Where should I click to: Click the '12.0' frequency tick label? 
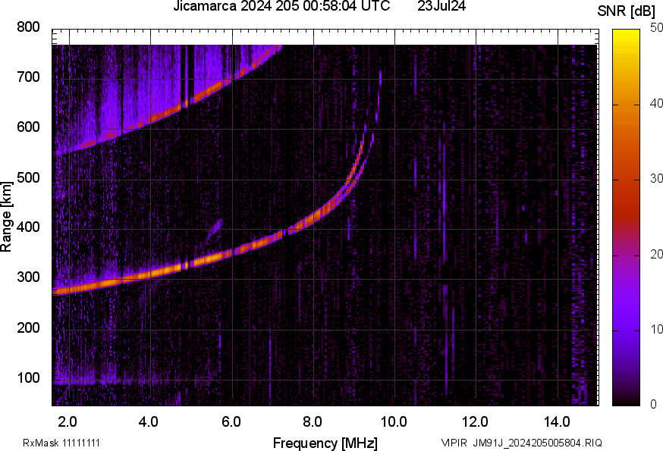(476, 422)
